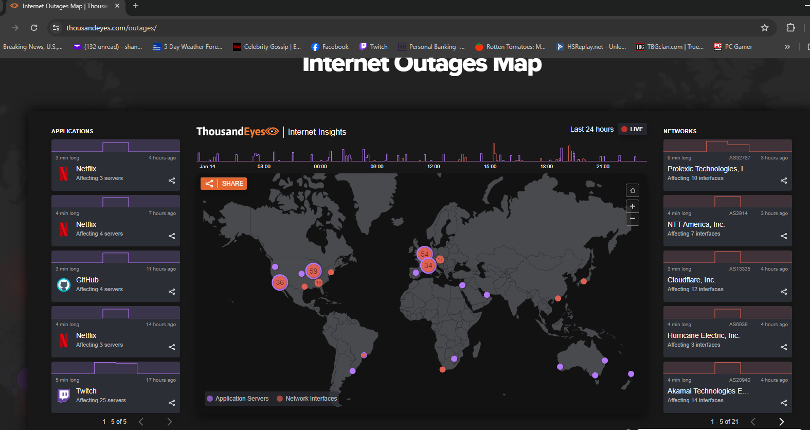
Task: Go to previous page of applications
Action: click(141, 422)
